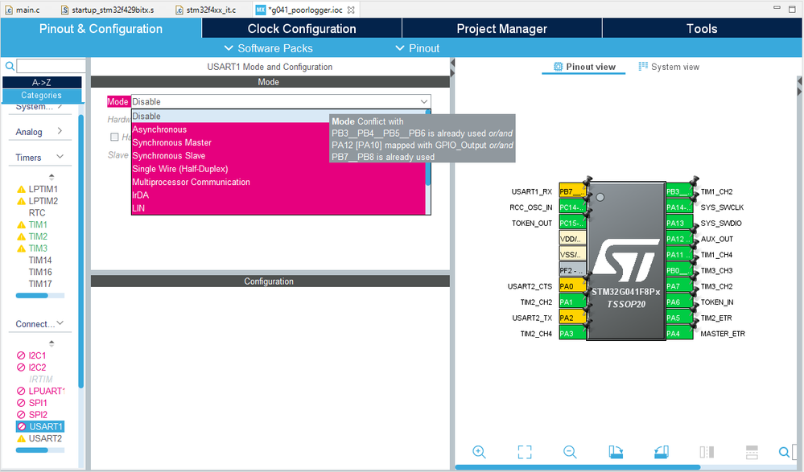
Task: Pick Multiprocessor Communication mode
Action: click(x=278, y=182)
